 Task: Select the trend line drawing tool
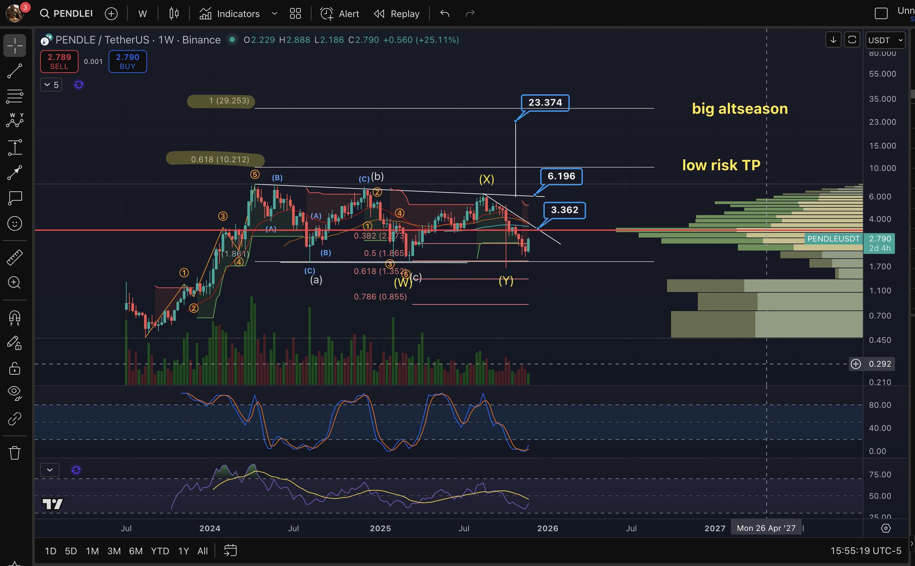pyautogui.click(x=15, y=71)
